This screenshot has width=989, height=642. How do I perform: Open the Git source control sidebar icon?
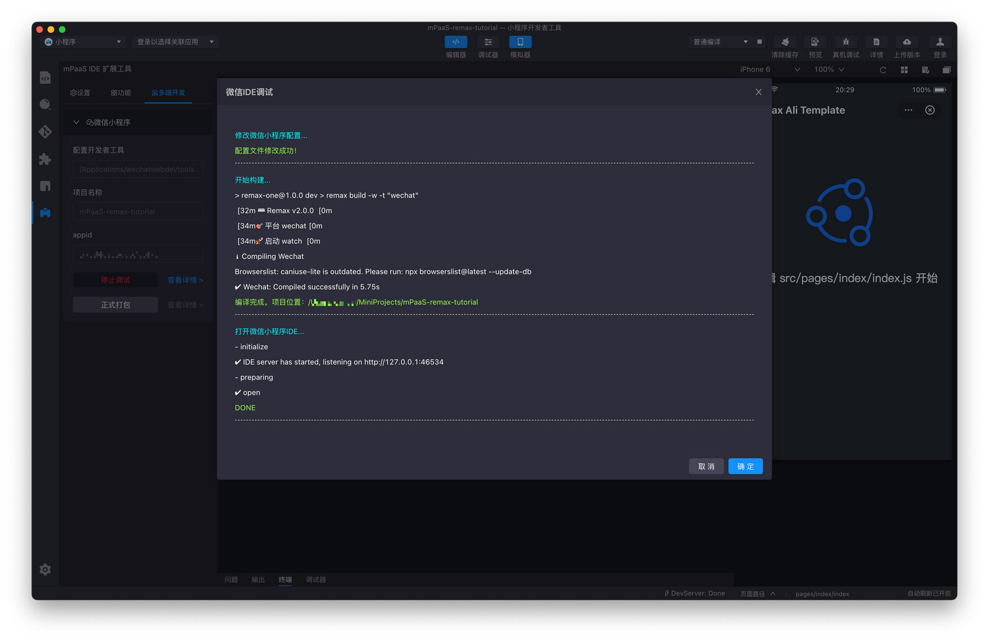(45, 132)
